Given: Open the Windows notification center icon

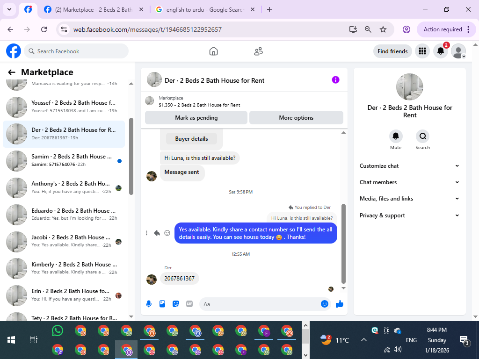Looking at the screenshot, I should [x=464, y=340].
